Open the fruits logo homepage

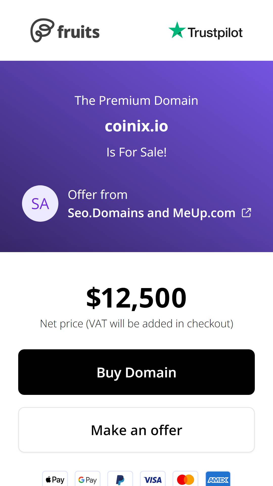click(x=65, y=31)
